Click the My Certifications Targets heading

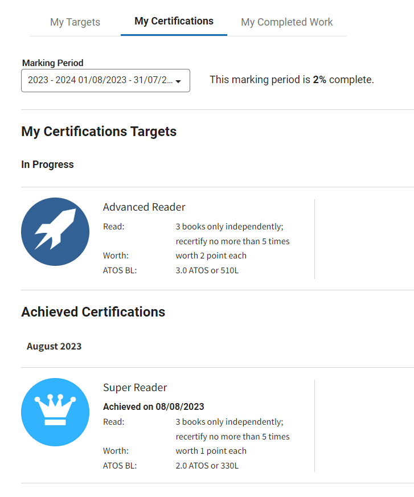pyautogui.click(x=99, y=132)
